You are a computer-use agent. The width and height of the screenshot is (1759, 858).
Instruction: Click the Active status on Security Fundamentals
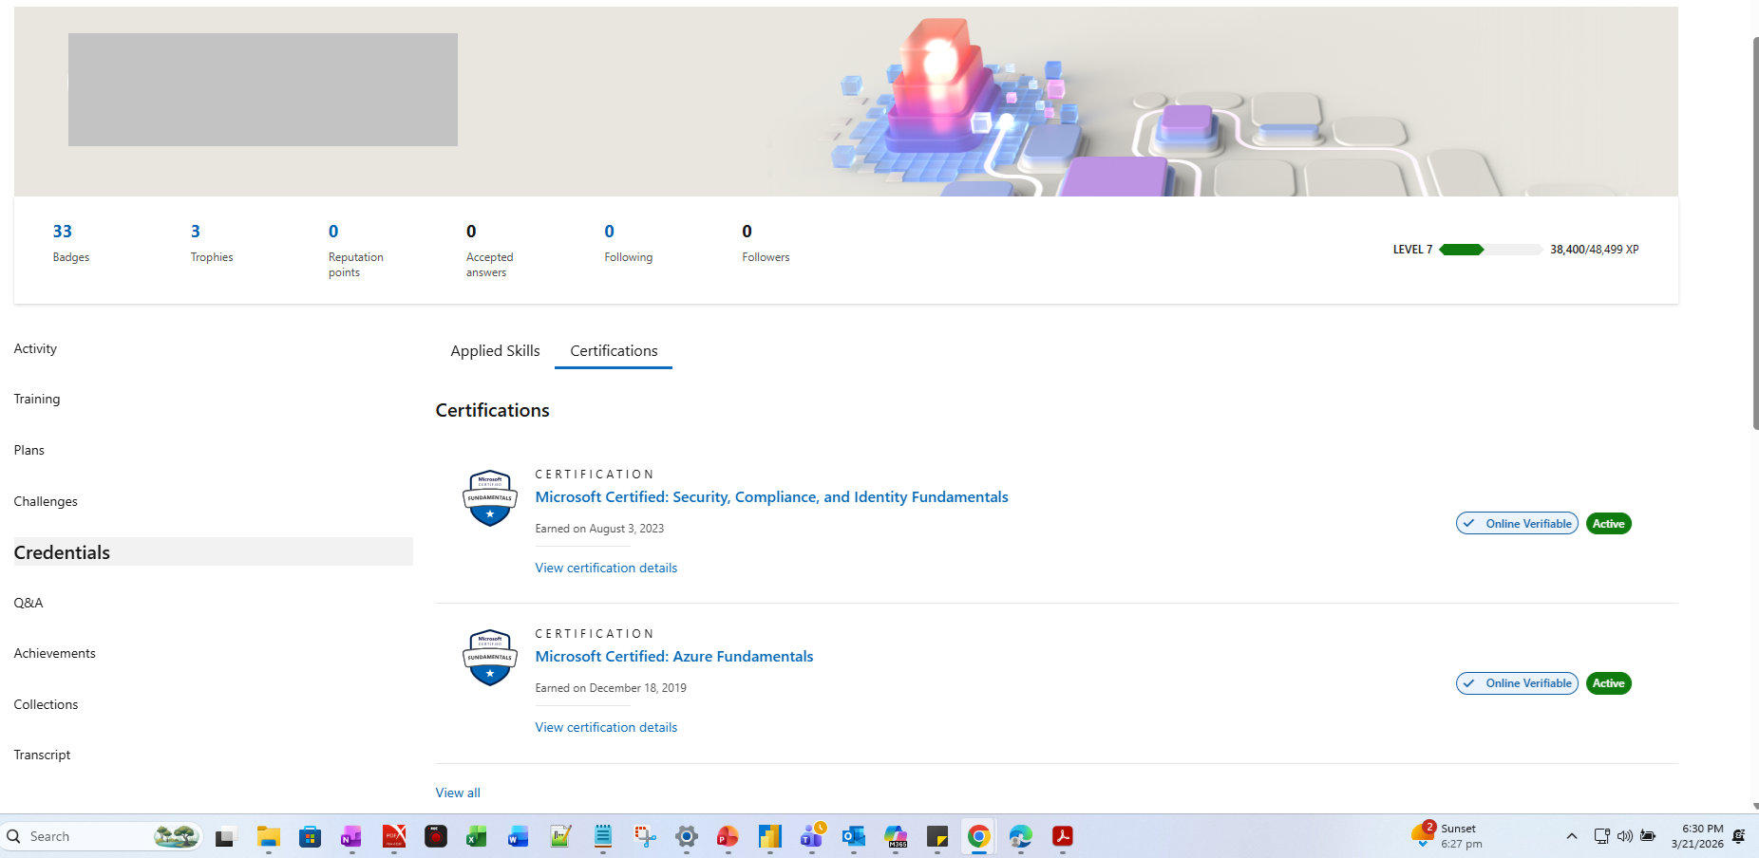[1609, 524]
